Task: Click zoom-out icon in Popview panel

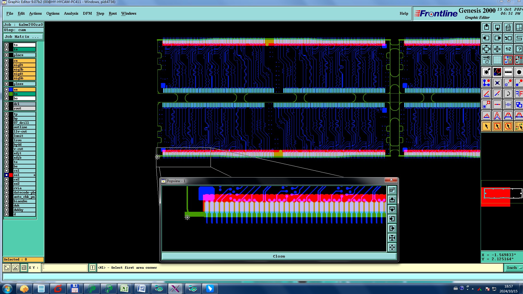Action: tap(392, 247)
